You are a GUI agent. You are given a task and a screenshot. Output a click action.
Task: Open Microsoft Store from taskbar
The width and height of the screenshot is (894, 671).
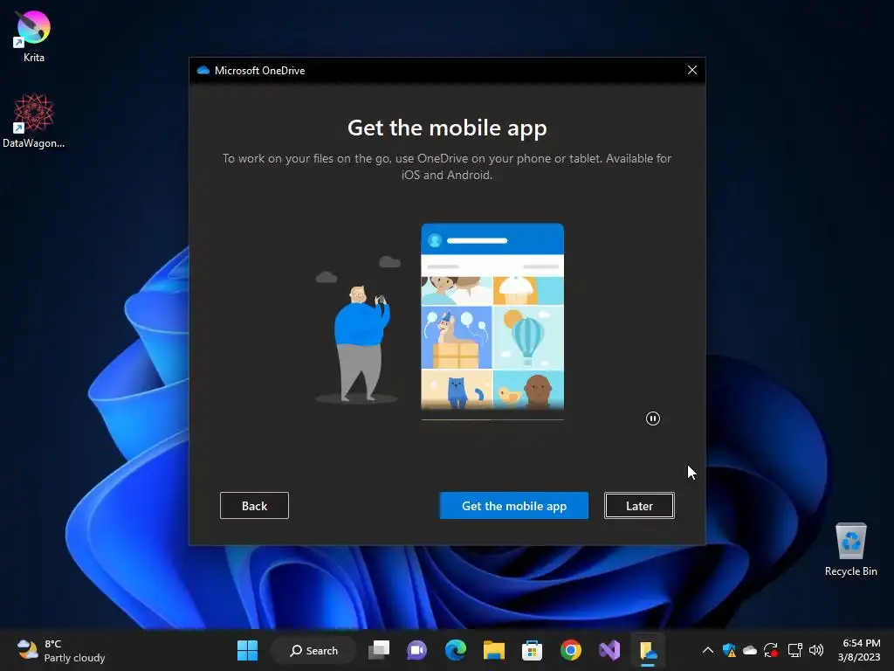pos(532,650)
